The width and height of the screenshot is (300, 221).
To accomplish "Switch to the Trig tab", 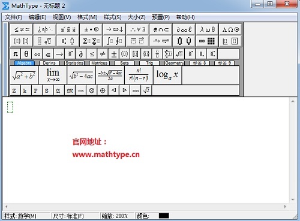I will (149, 63).
